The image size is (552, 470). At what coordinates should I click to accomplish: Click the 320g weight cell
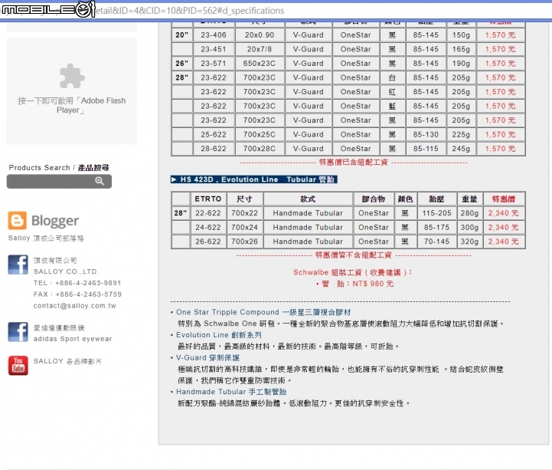[469, 242]
